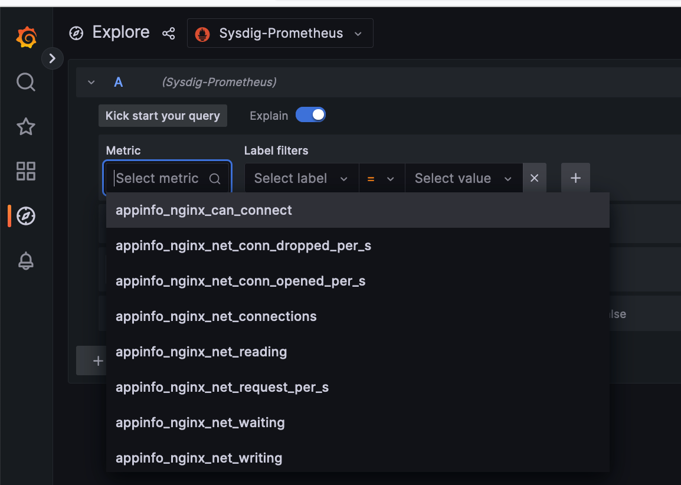Image resolution: width=681 pixels, height=485 pixels.
Task: Open the Explore compass icon in sidebar
Action: [x=25, y=216]
